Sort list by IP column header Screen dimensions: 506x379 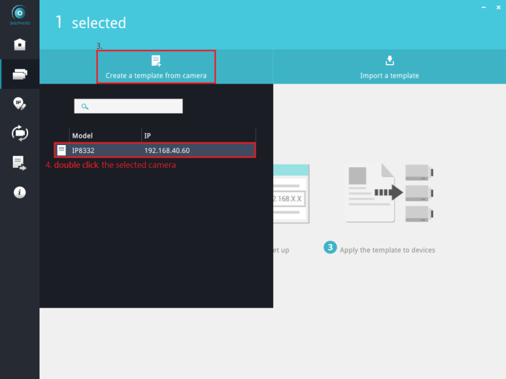[x=197, y=135]
